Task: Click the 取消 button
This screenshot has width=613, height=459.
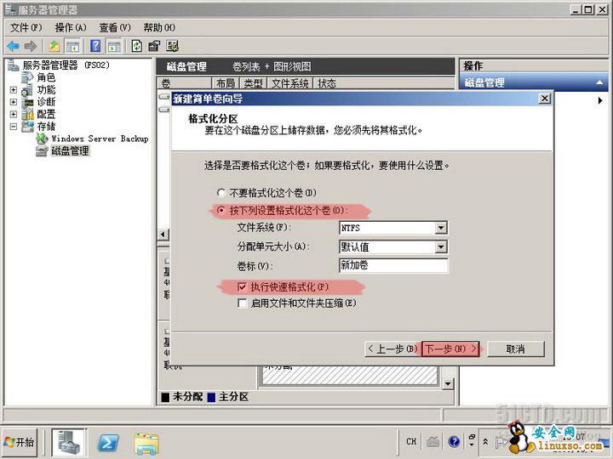Action: (x=514, y=348)
